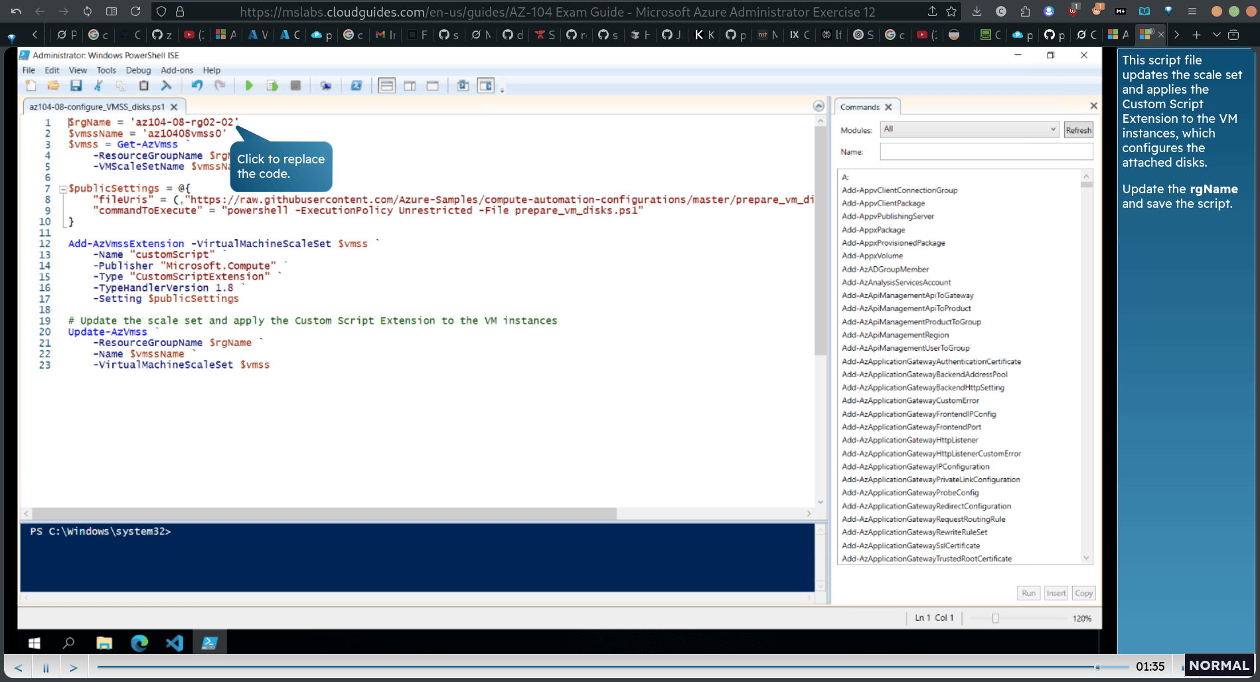
Task: Go to the previous guide step
Action: 18,667
